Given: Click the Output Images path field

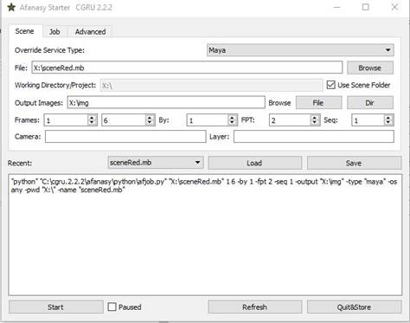Looking at the screenshot, I should 166,102.
